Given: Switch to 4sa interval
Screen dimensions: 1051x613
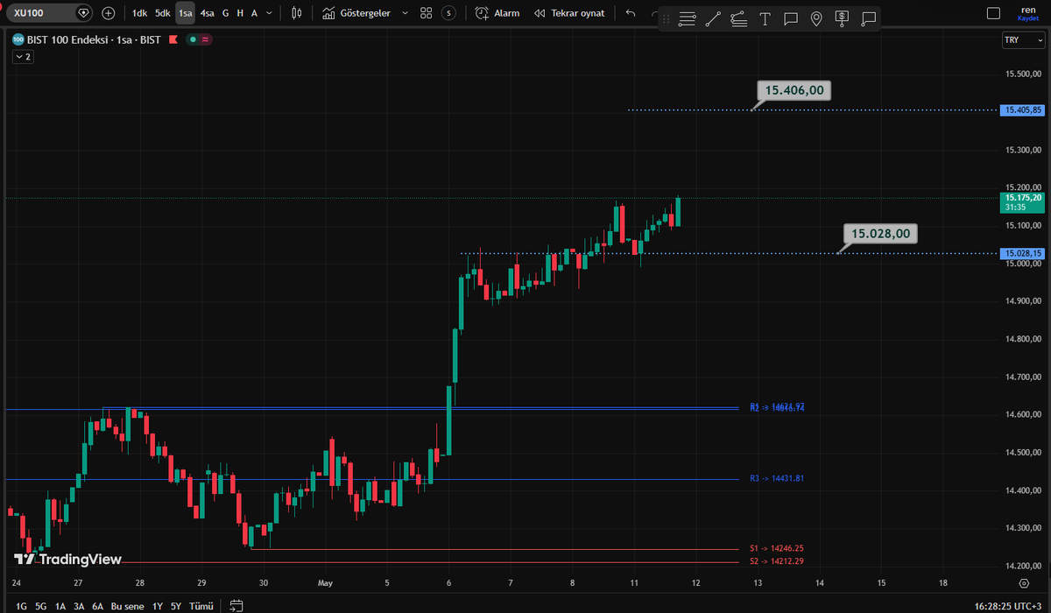Looking at the screenshot, I should (x=207, y=13).
